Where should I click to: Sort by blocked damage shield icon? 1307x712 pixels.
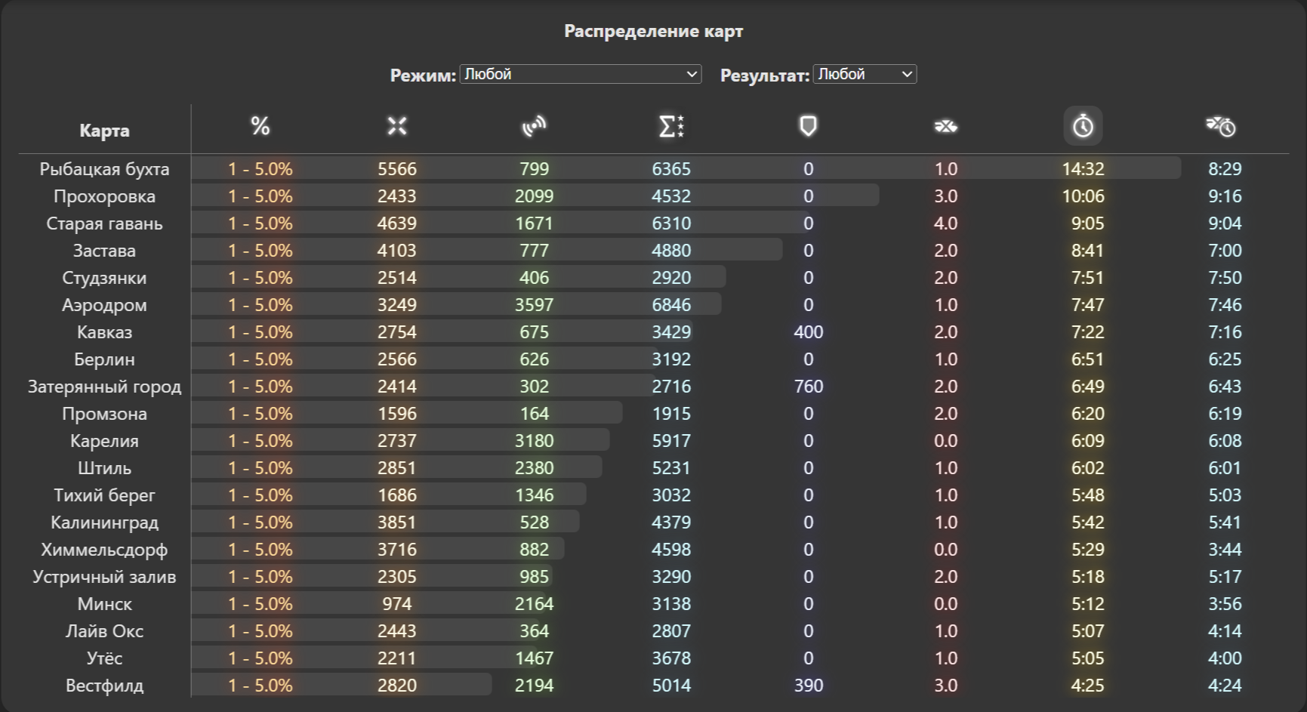coord(809,126)
